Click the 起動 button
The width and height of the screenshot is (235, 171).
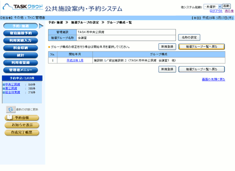[226, 6]
